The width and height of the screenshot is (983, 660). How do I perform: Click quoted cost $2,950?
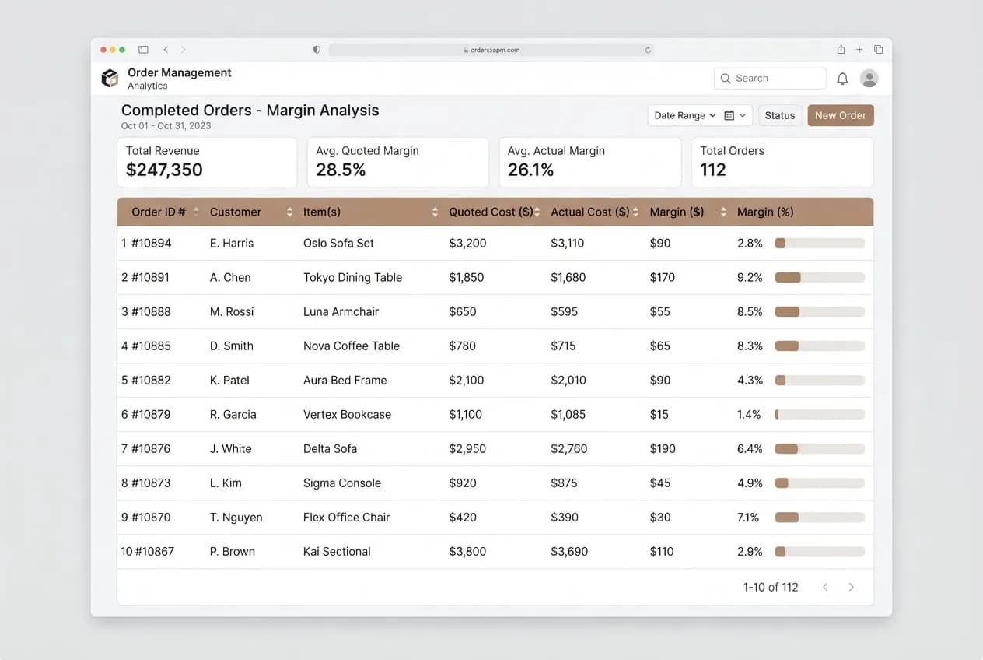click(467, 448)
